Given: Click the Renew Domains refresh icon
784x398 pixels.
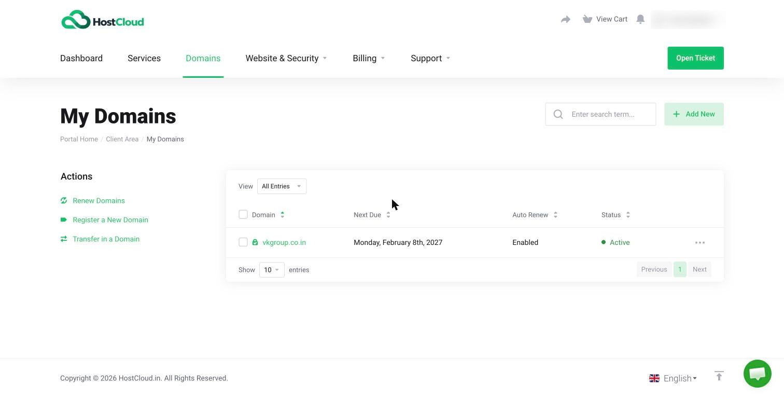Looking at the screenshot, I should coord(64,200).
